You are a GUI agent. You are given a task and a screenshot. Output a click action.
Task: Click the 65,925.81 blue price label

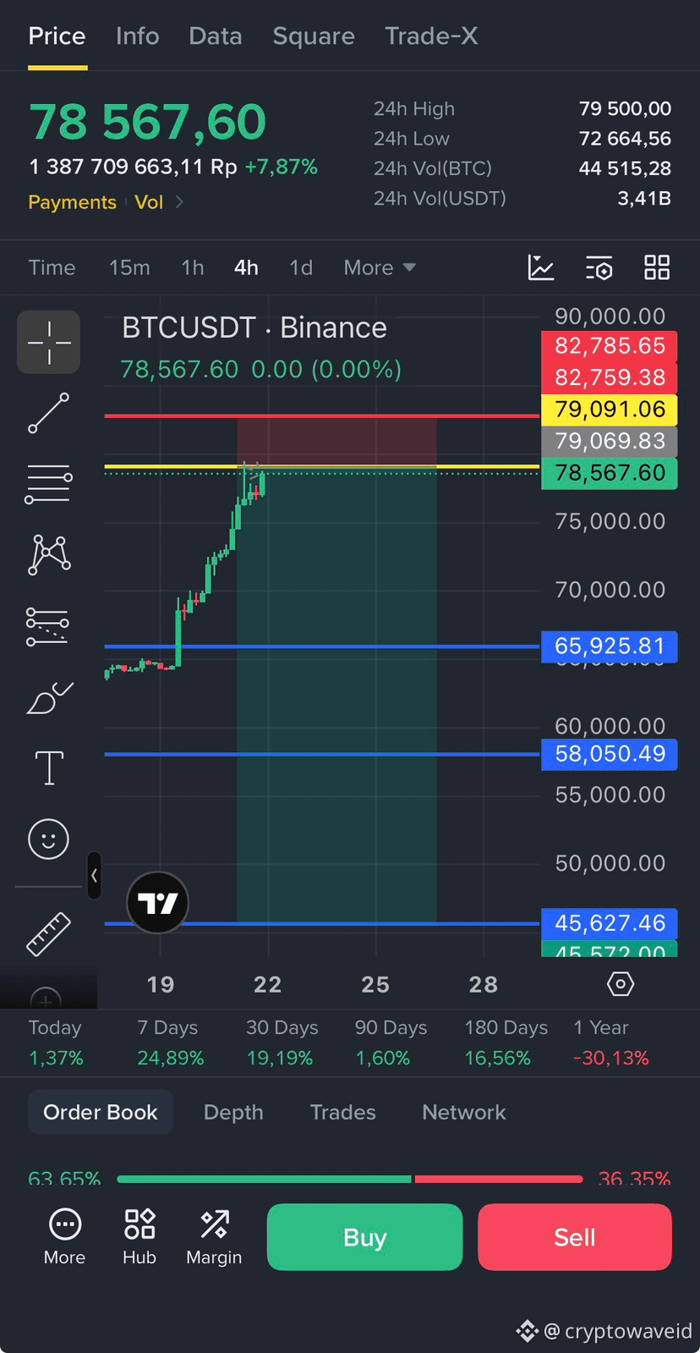[610, 646]
